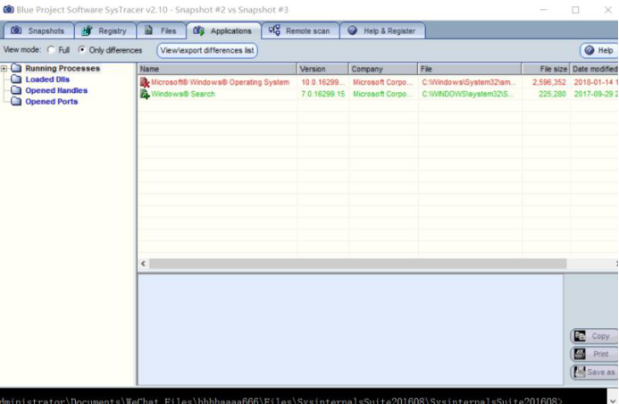The height and width of the screenshot is (404, 619).
Task: Click the Remote scan network icon
Action: (x=274, y=30)
